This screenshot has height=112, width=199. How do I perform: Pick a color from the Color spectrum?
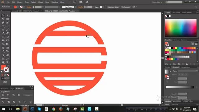pos(181,28)
